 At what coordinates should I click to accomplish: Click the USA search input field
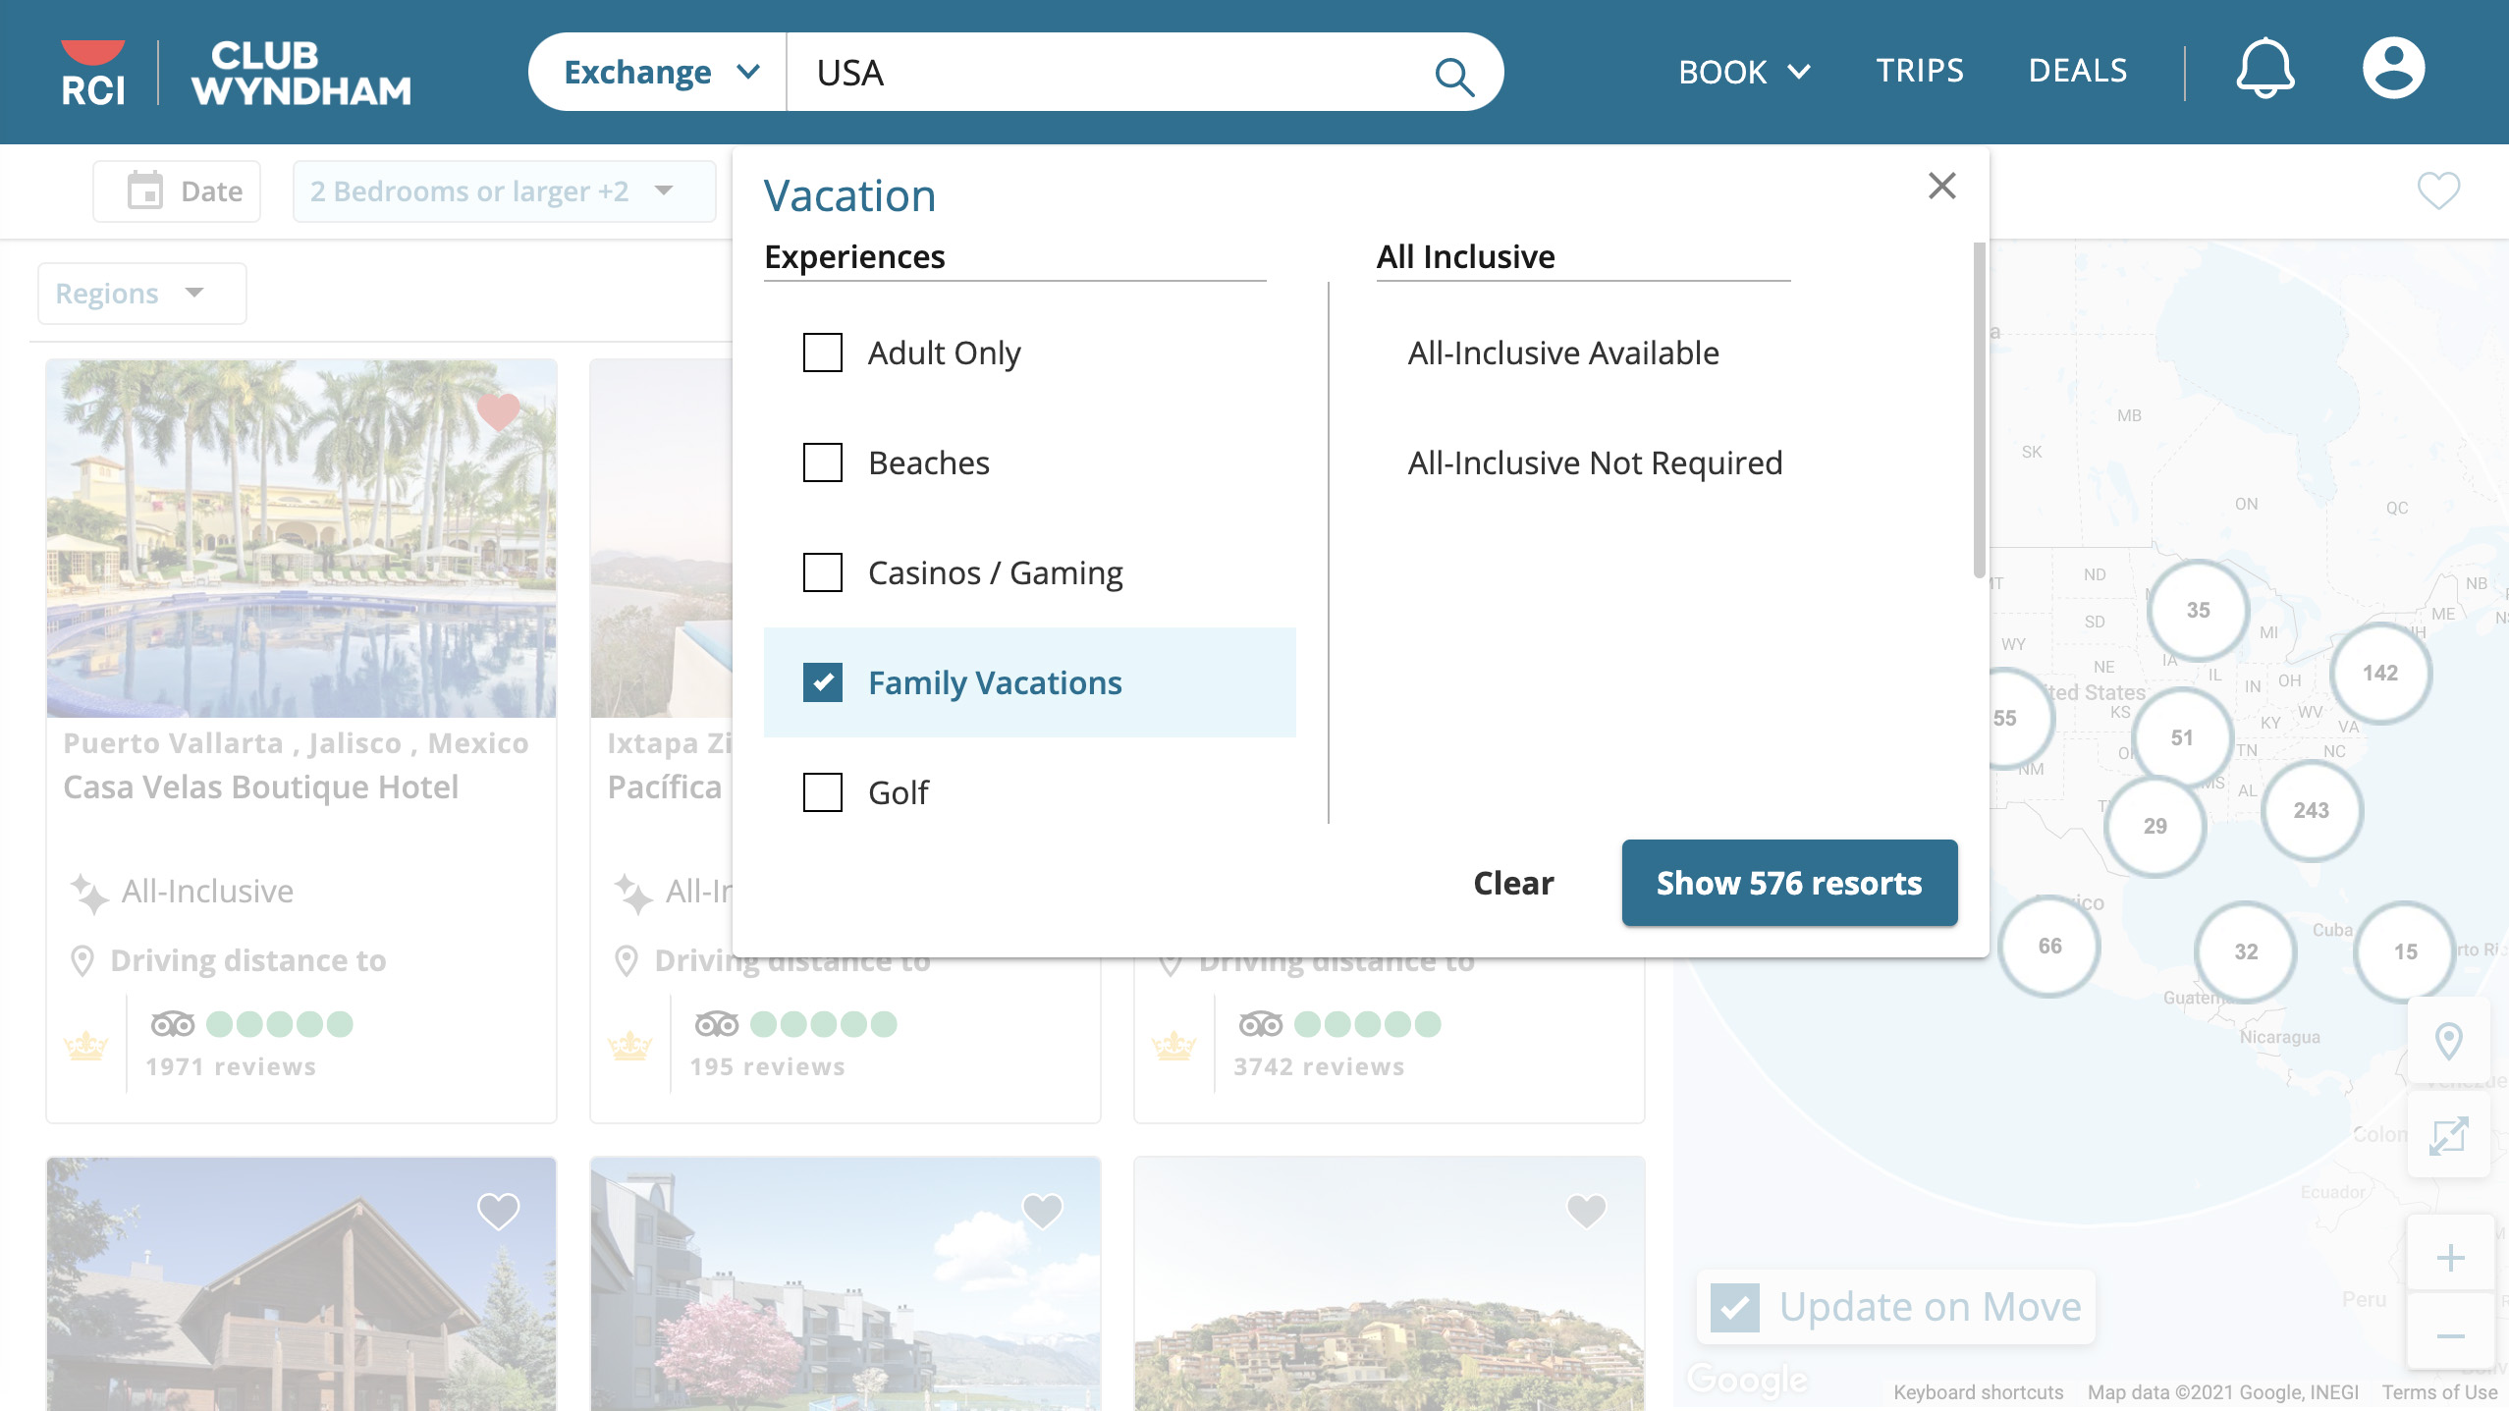click(1110, 73)
